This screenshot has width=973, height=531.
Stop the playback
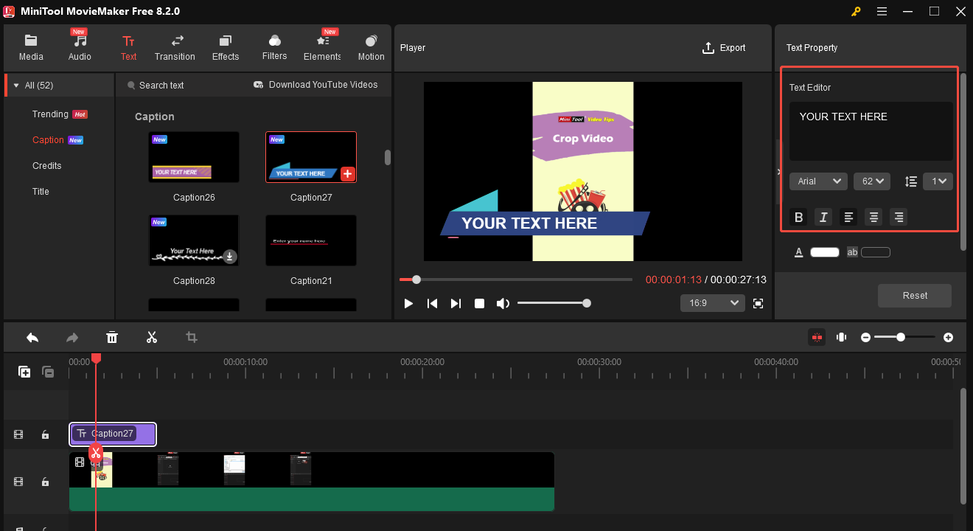tap(479, 303)
